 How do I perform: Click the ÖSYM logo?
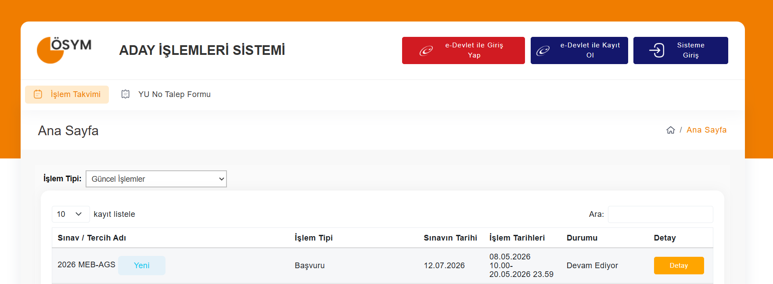[x=64, y=50]
